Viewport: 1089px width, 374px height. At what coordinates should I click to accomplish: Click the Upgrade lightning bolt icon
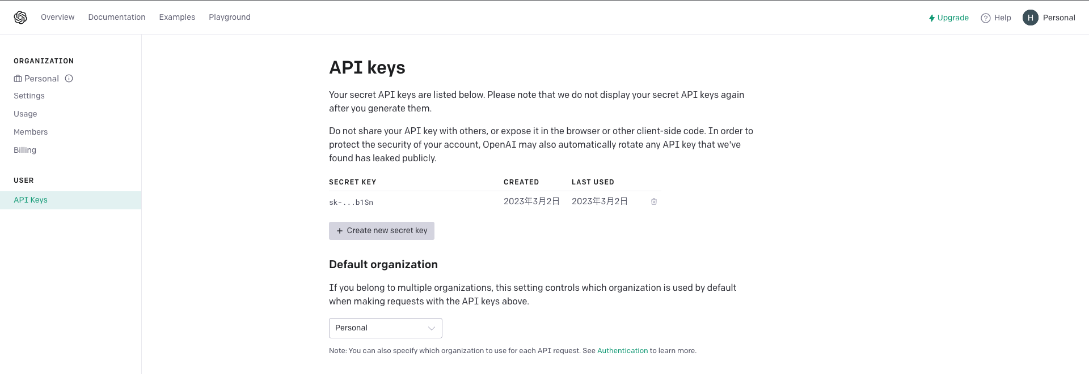click(x=931, y=18)
